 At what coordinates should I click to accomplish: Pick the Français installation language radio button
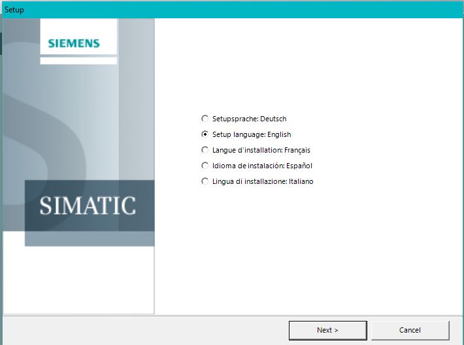pyautogui.click(x=205, y=150)
